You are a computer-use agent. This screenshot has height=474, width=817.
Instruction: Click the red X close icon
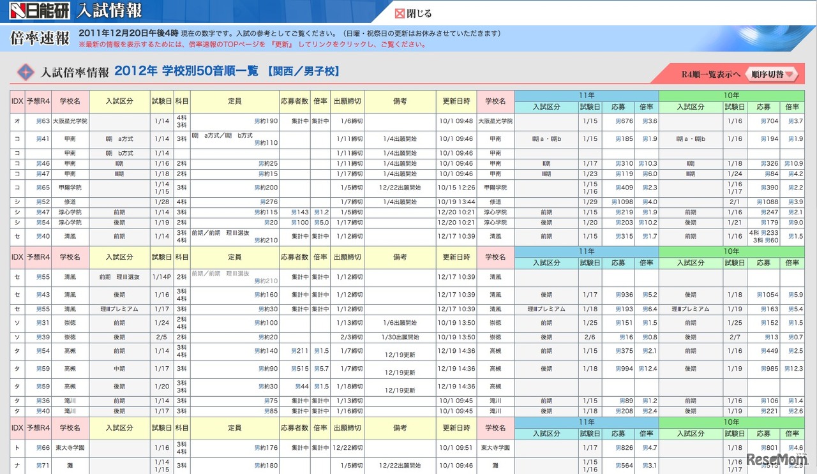pos(400,13)
